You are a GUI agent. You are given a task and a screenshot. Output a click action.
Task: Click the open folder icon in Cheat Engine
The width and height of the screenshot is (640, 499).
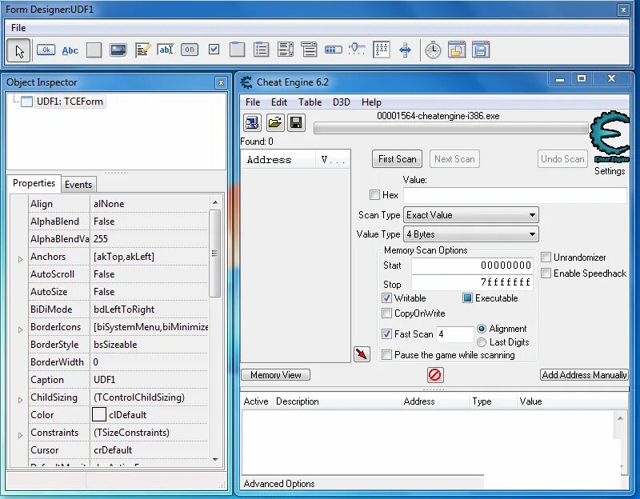(275, 122)
